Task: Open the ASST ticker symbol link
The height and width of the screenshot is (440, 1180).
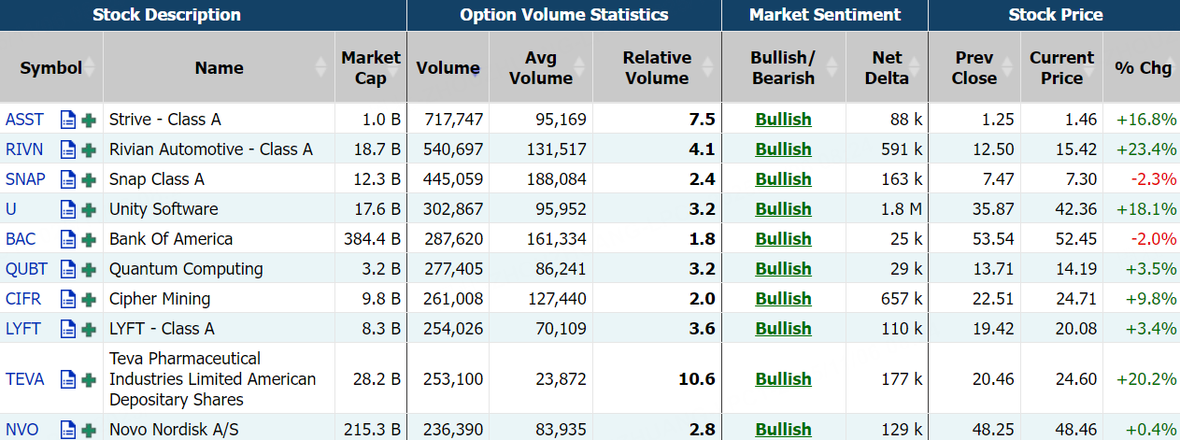Action: coord(24,120)
